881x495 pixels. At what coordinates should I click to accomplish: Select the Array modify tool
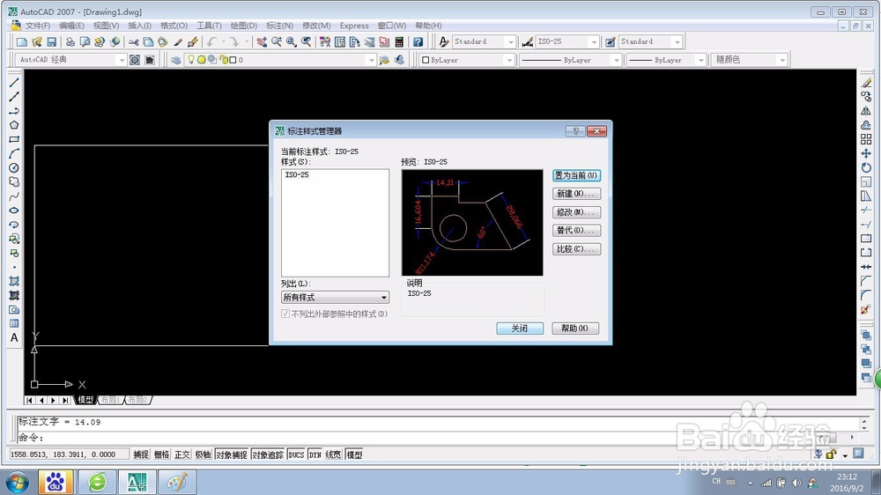(866, 139)
